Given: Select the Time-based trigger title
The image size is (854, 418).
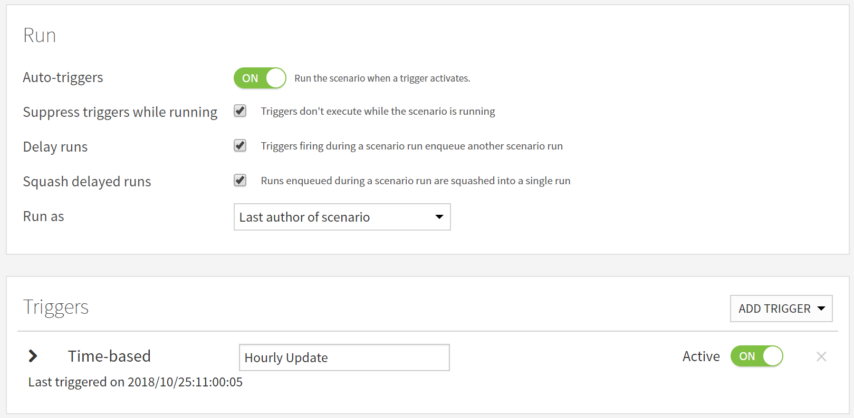Looking at the screenshot, I should [x=109, y=356].
